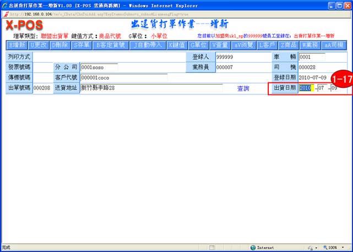Viewport: 353px width, 252px height.
Task: Select the G單位 (unit) toolbar button
Action: pyautogui.click(x=199, y=45)
